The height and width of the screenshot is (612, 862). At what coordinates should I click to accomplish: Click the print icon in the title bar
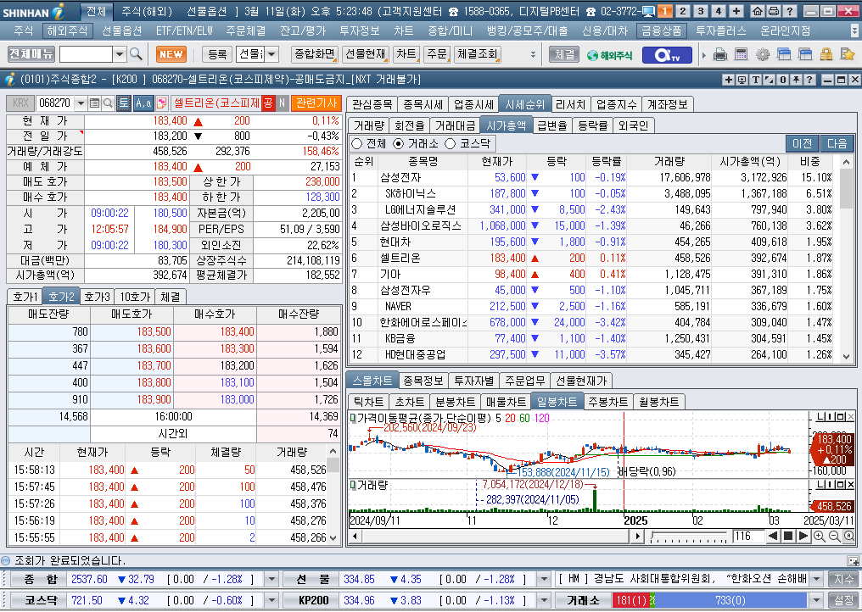774,11
